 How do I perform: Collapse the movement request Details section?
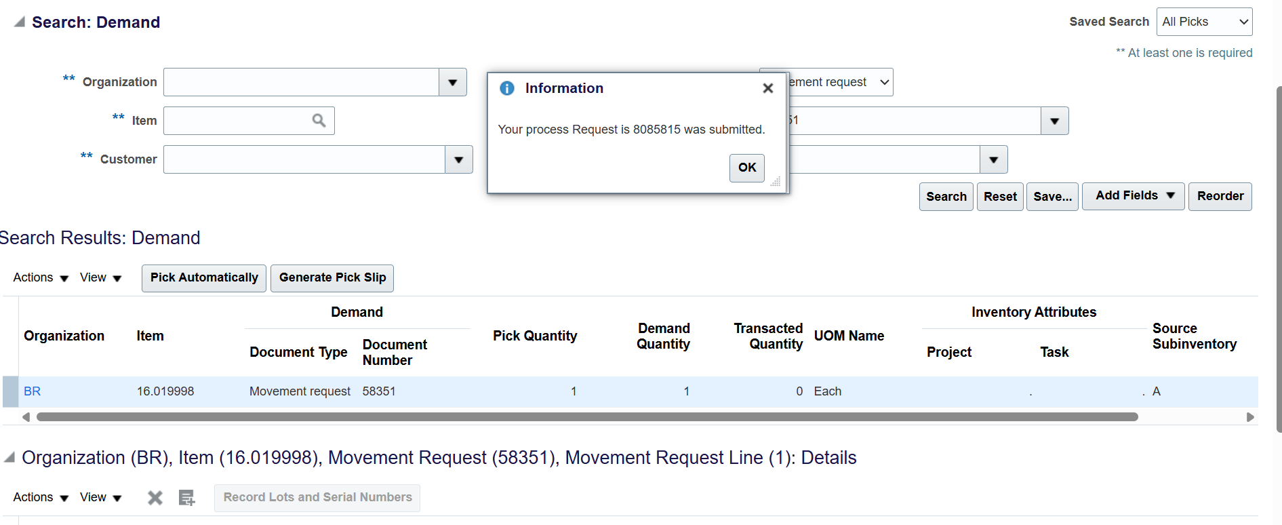[x=9, y=458]
